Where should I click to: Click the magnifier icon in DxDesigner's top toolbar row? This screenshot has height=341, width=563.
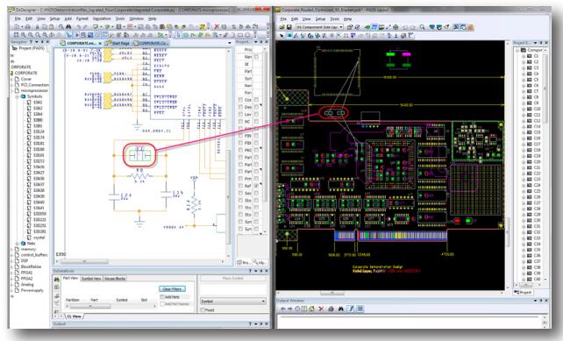click(x=61, y=26)
